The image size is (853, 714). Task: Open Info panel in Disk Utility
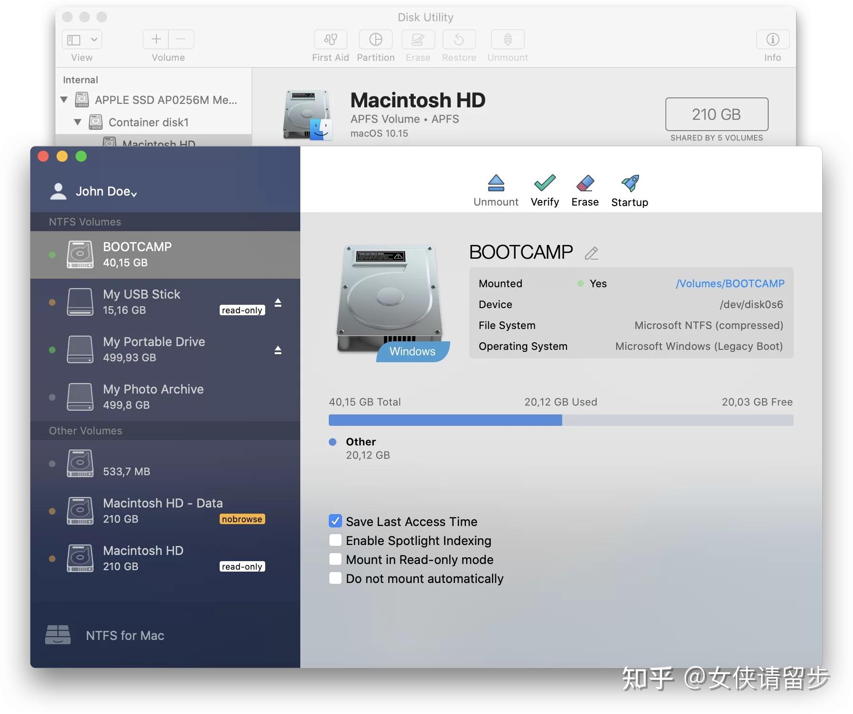coord(771,45)
